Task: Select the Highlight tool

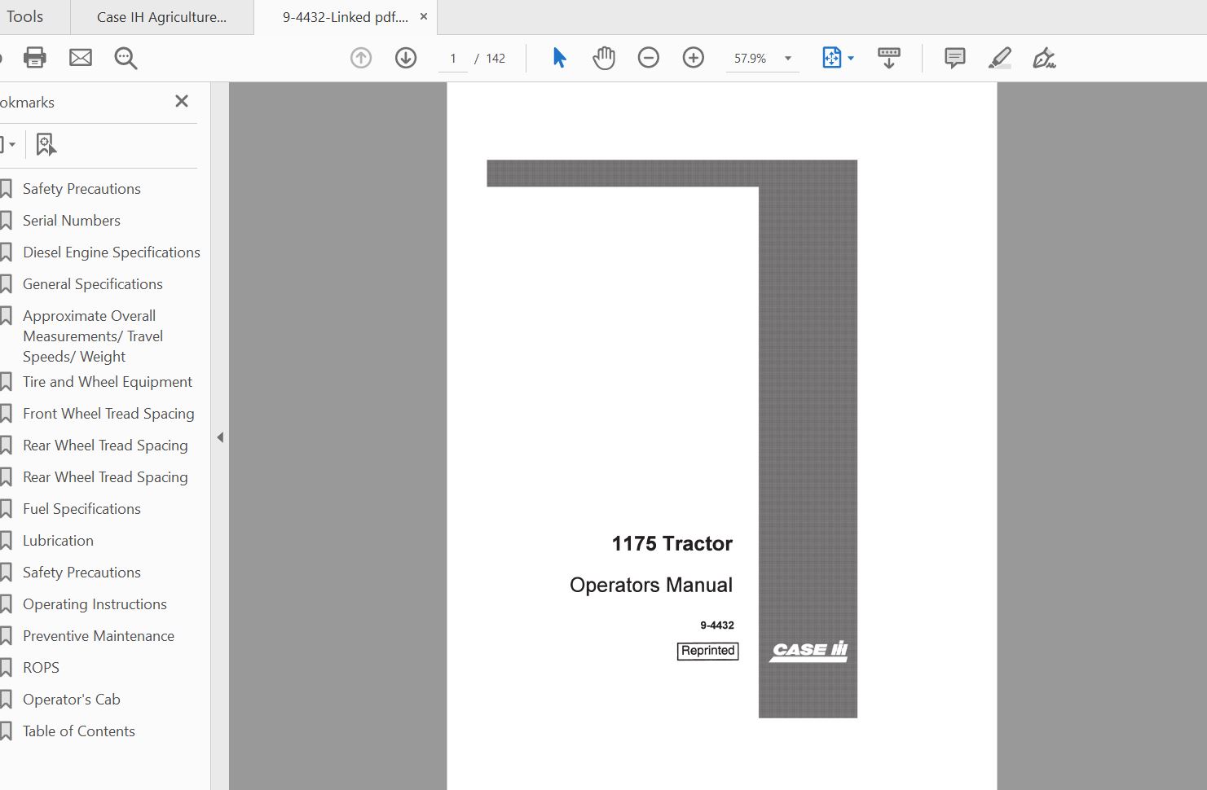Action: pos(1000,57)
